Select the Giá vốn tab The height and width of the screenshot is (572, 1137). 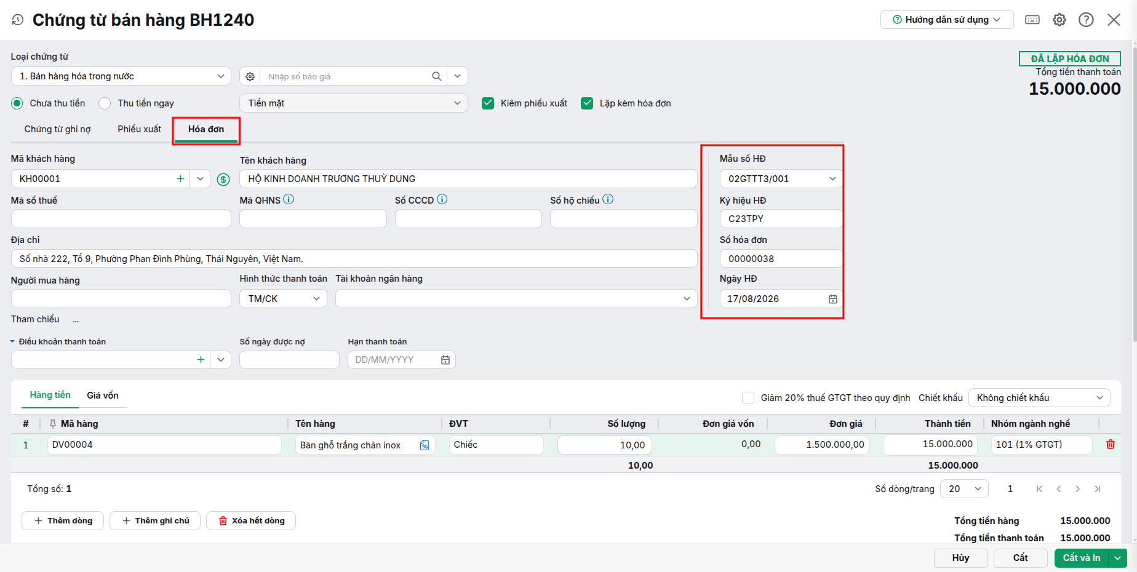point(103,395)
